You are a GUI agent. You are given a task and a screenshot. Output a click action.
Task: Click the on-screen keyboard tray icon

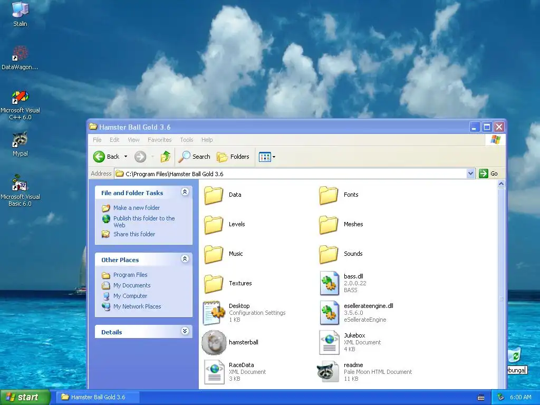pos(481,398)
